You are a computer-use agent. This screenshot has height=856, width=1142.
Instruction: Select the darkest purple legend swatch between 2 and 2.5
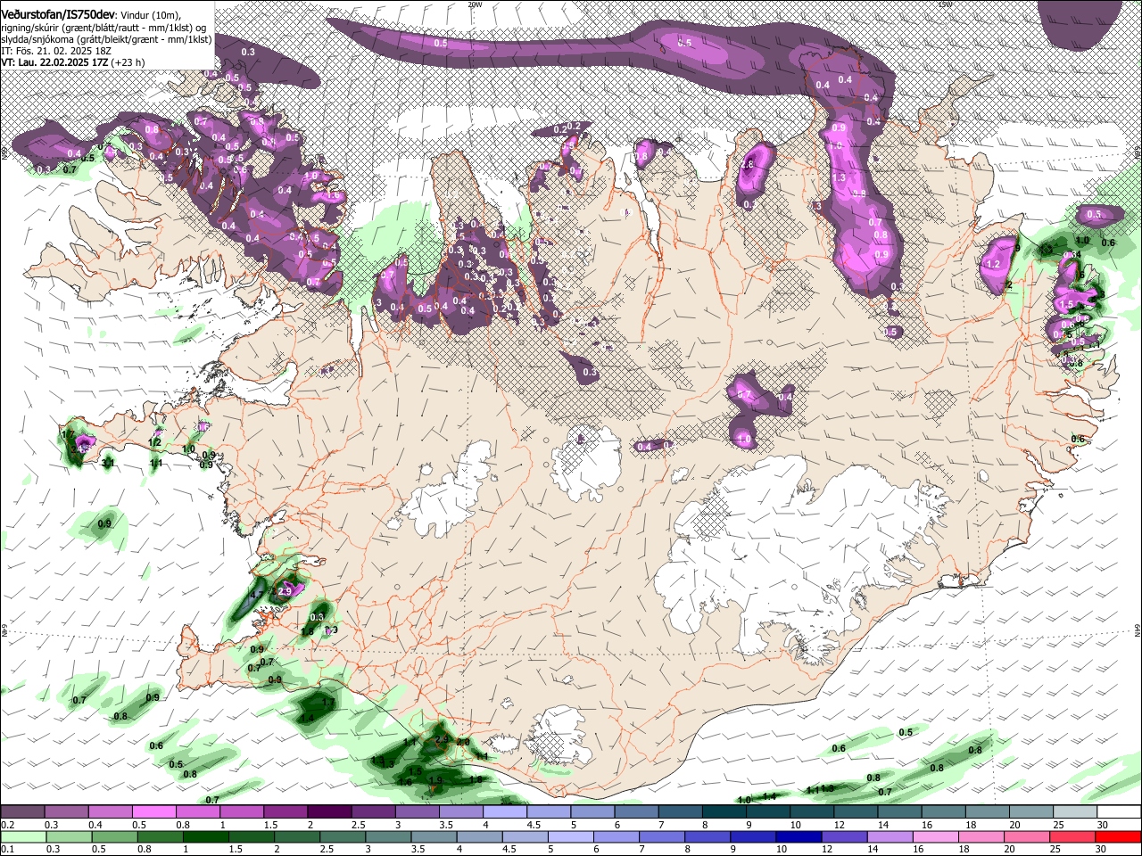pyautogui.click(x=328, y=812)
